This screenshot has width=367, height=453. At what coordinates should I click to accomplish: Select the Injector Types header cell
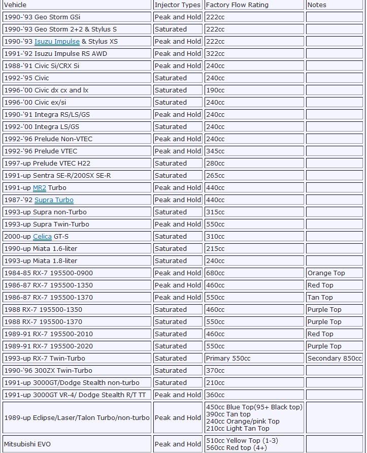[178, 5]
